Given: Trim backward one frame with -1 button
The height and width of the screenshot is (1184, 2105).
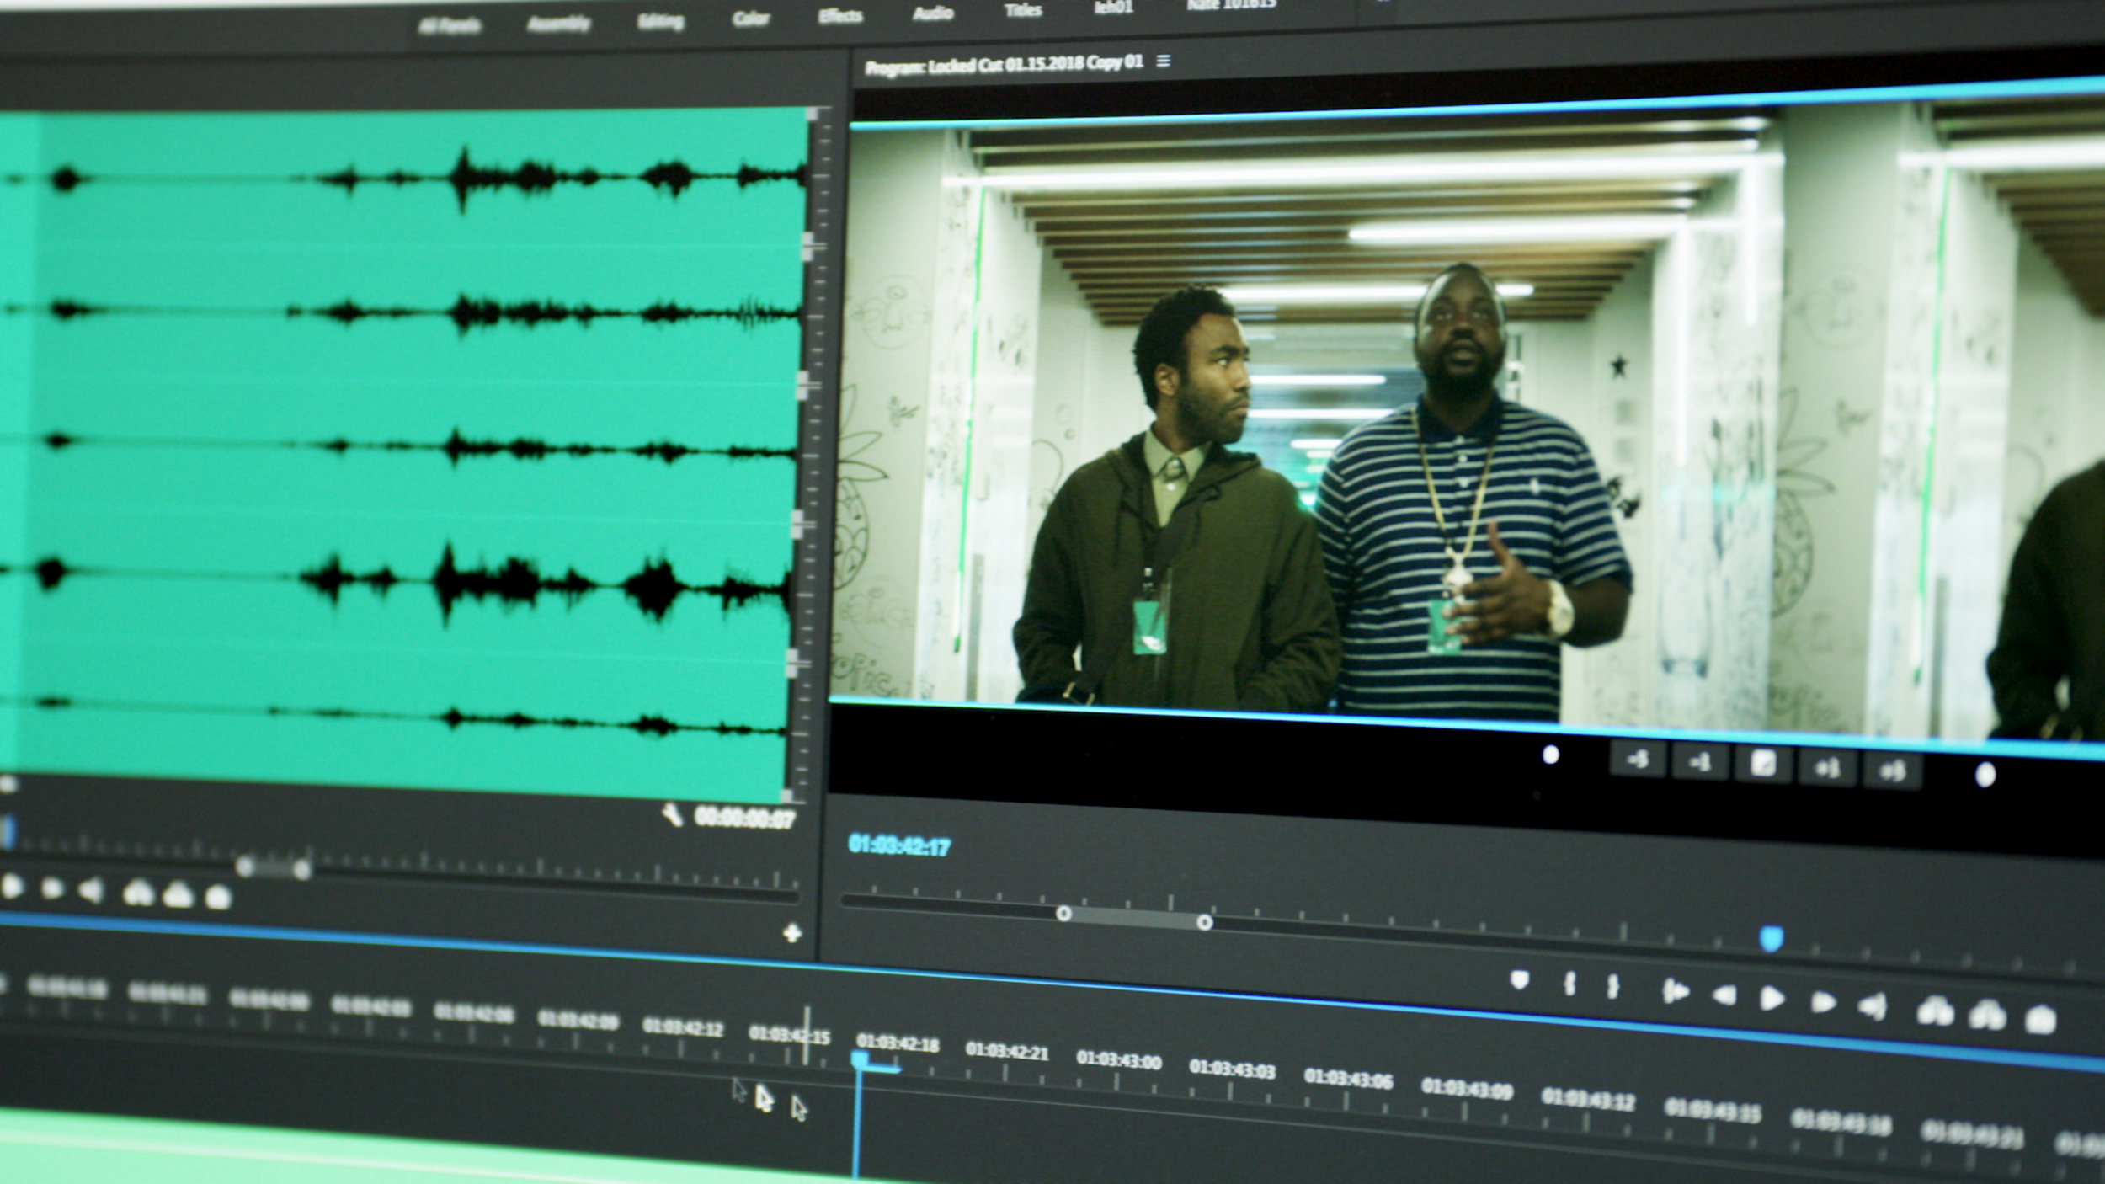Looking at the screenshot, I should coord(1700,763).
